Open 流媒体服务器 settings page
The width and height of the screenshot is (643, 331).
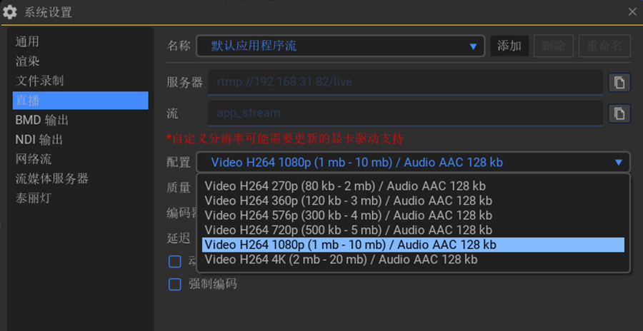[51, 178]
